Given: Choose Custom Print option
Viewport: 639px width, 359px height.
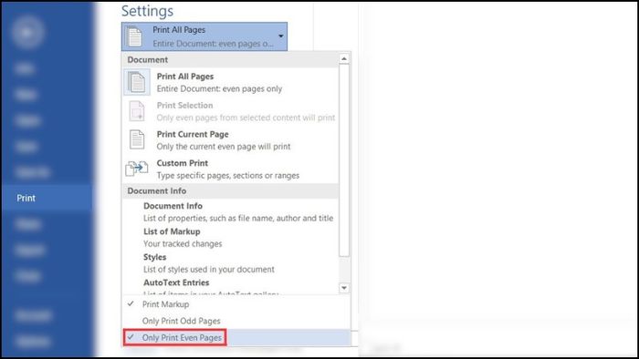Looking at the screenshot, I should pyautogui.click(x=230, y=169).
